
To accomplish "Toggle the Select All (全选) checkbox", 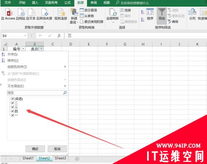I will (x=13, y=99).
